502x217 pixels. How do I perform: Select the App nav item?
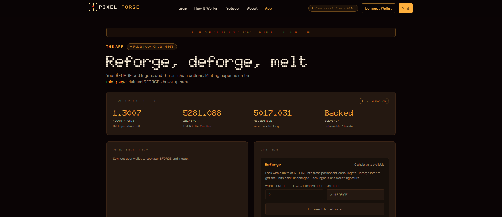pyautogui.click(x=268, y=8)
